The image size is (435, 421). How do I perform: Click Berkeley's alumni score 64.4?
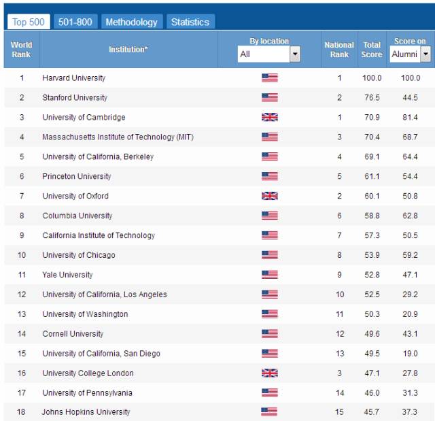coord(410,157)
